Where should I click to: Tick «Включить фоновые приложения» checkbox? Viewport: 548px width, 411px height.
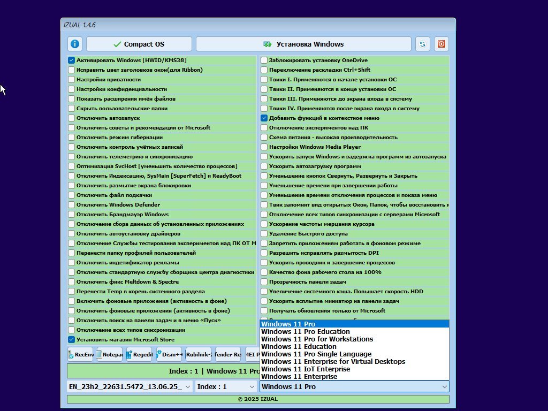coord(71,301)
